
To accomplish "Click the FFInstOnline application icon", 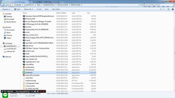I will (x=24, y=70).
